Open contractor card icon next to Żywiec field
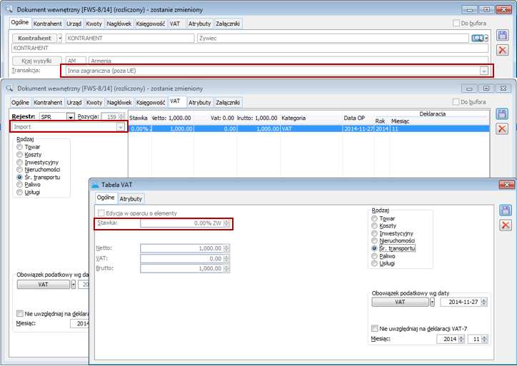The image size is (517, 366). (x=478, y=39)
